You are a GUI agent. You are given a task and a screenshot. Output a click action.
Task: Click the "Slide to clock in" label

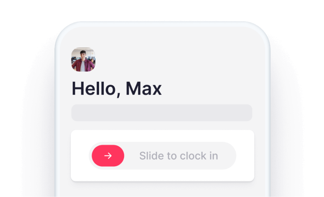179,156
